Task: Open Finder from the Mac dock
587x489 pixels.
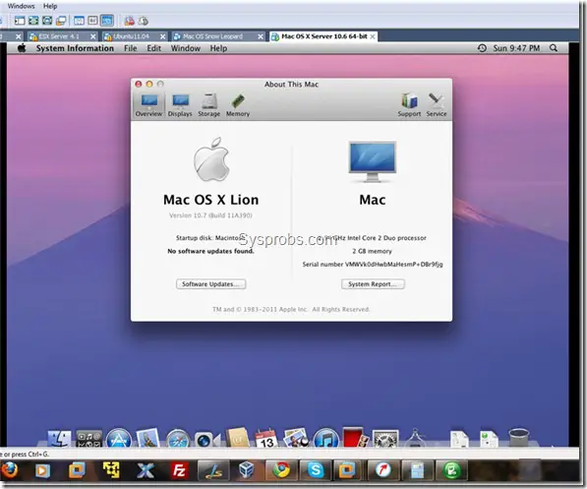Action: pyautogui.click(x=59, y=439)
